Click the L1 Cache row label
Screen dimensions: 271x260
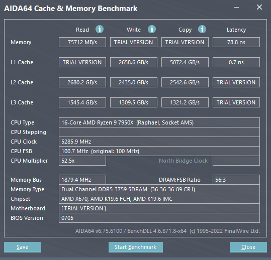(22, 62)
